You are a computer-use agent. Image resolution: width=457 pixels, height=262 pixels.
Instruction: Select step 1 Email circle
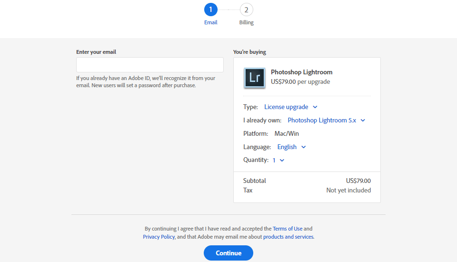[x=211, y=10]
